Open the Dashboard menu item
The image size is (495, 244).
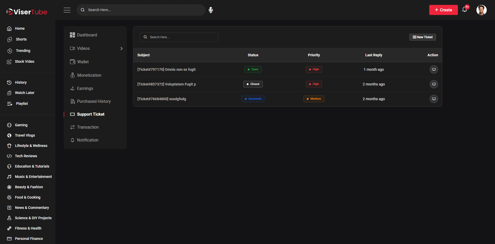[x=87, y=35]
